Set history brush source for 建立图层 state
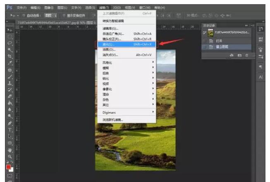 tap(204, 47)
